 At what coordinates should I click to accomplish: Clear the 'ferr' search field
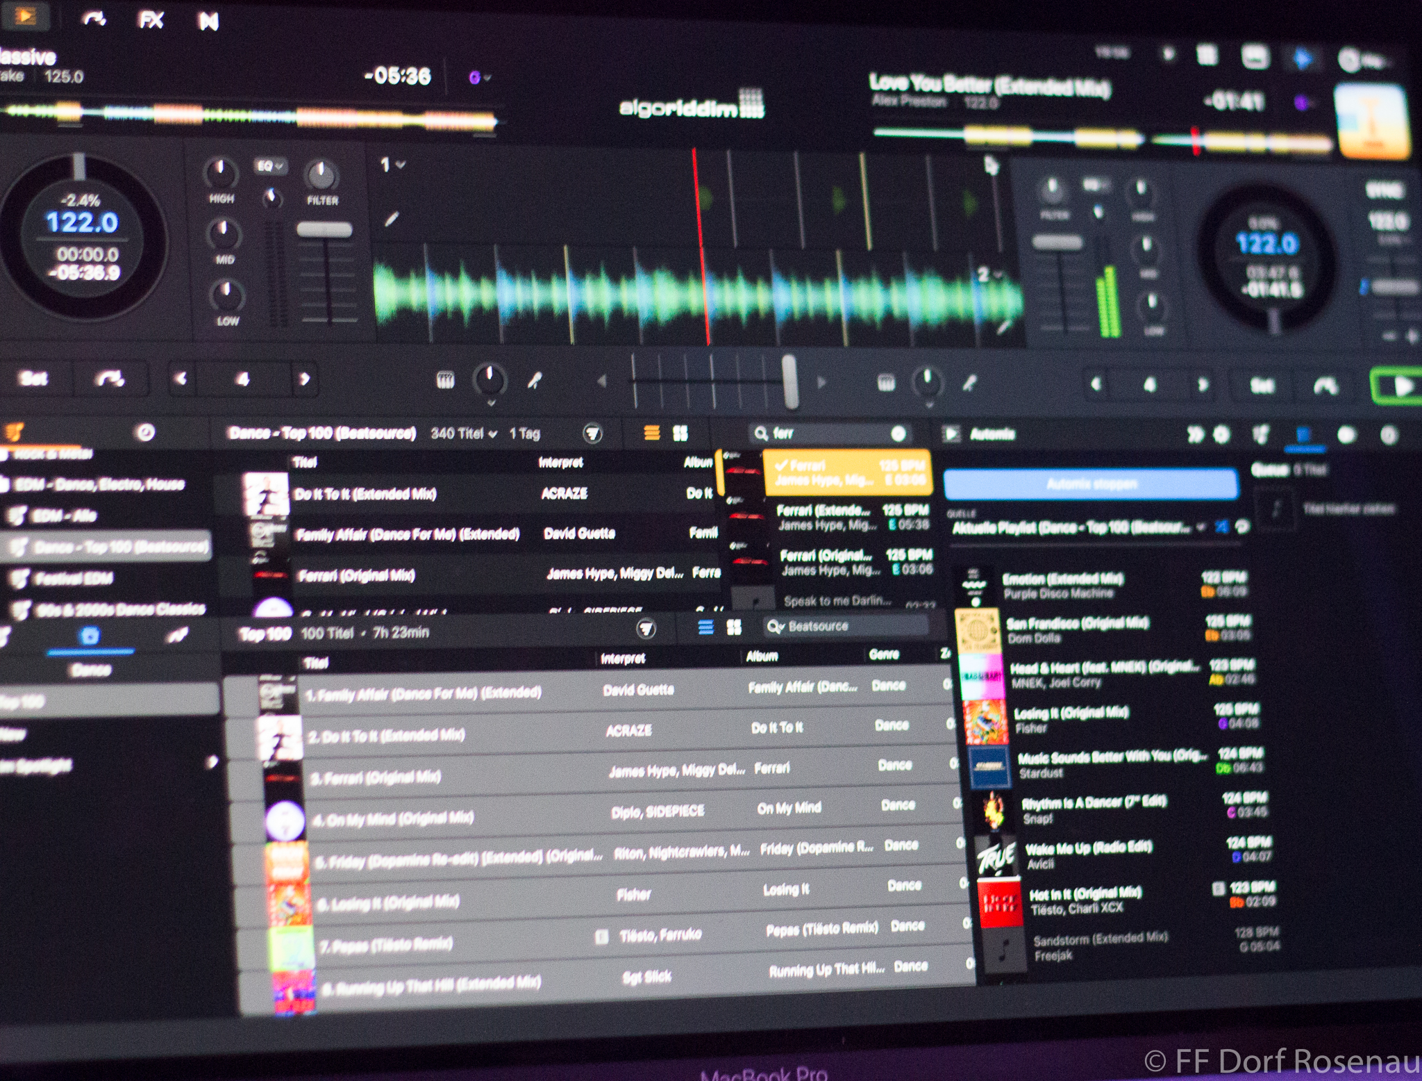898,434
